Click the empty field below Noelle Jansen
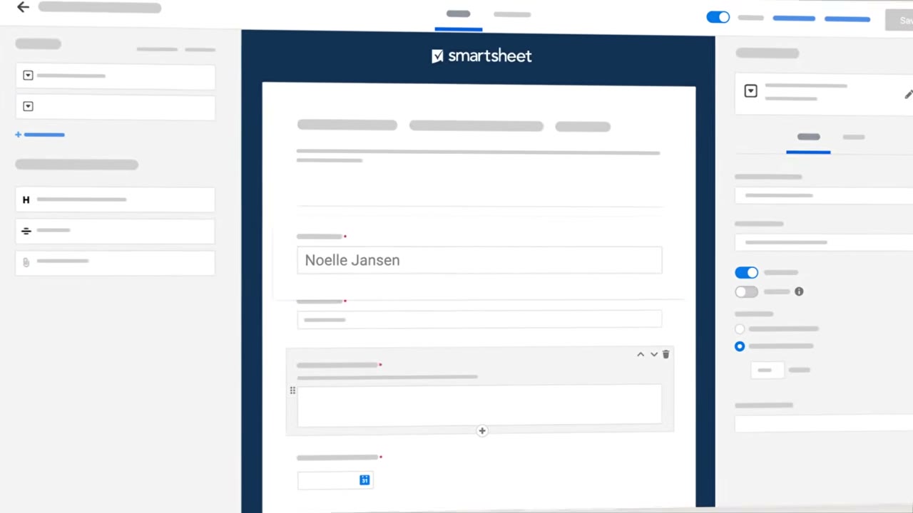This screenshot has width=913, height=513. pos(479,319)
